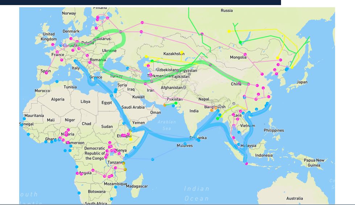Click the Madagascar label on the map
Image resolution: width=355 pixels, height=205 pixels.
point(137,186)
